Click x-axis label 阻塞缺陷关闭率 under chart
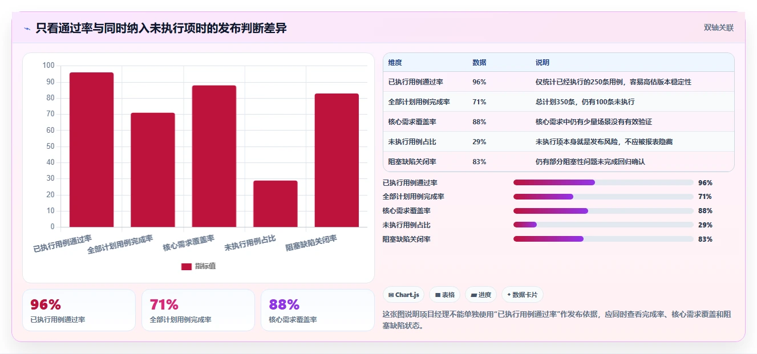This screenshot has height=354, width=757. click(x=311, y=242)
